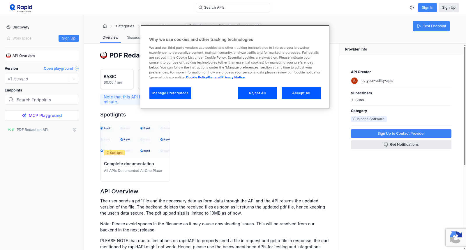Click the reCAPTCHA badge
466x250 pixels.
click(x=456, y=237)
